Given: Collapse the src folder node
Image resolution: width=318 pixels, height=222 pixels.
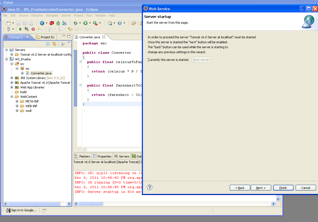Looking at the screenshot, I should coord(12,64).
